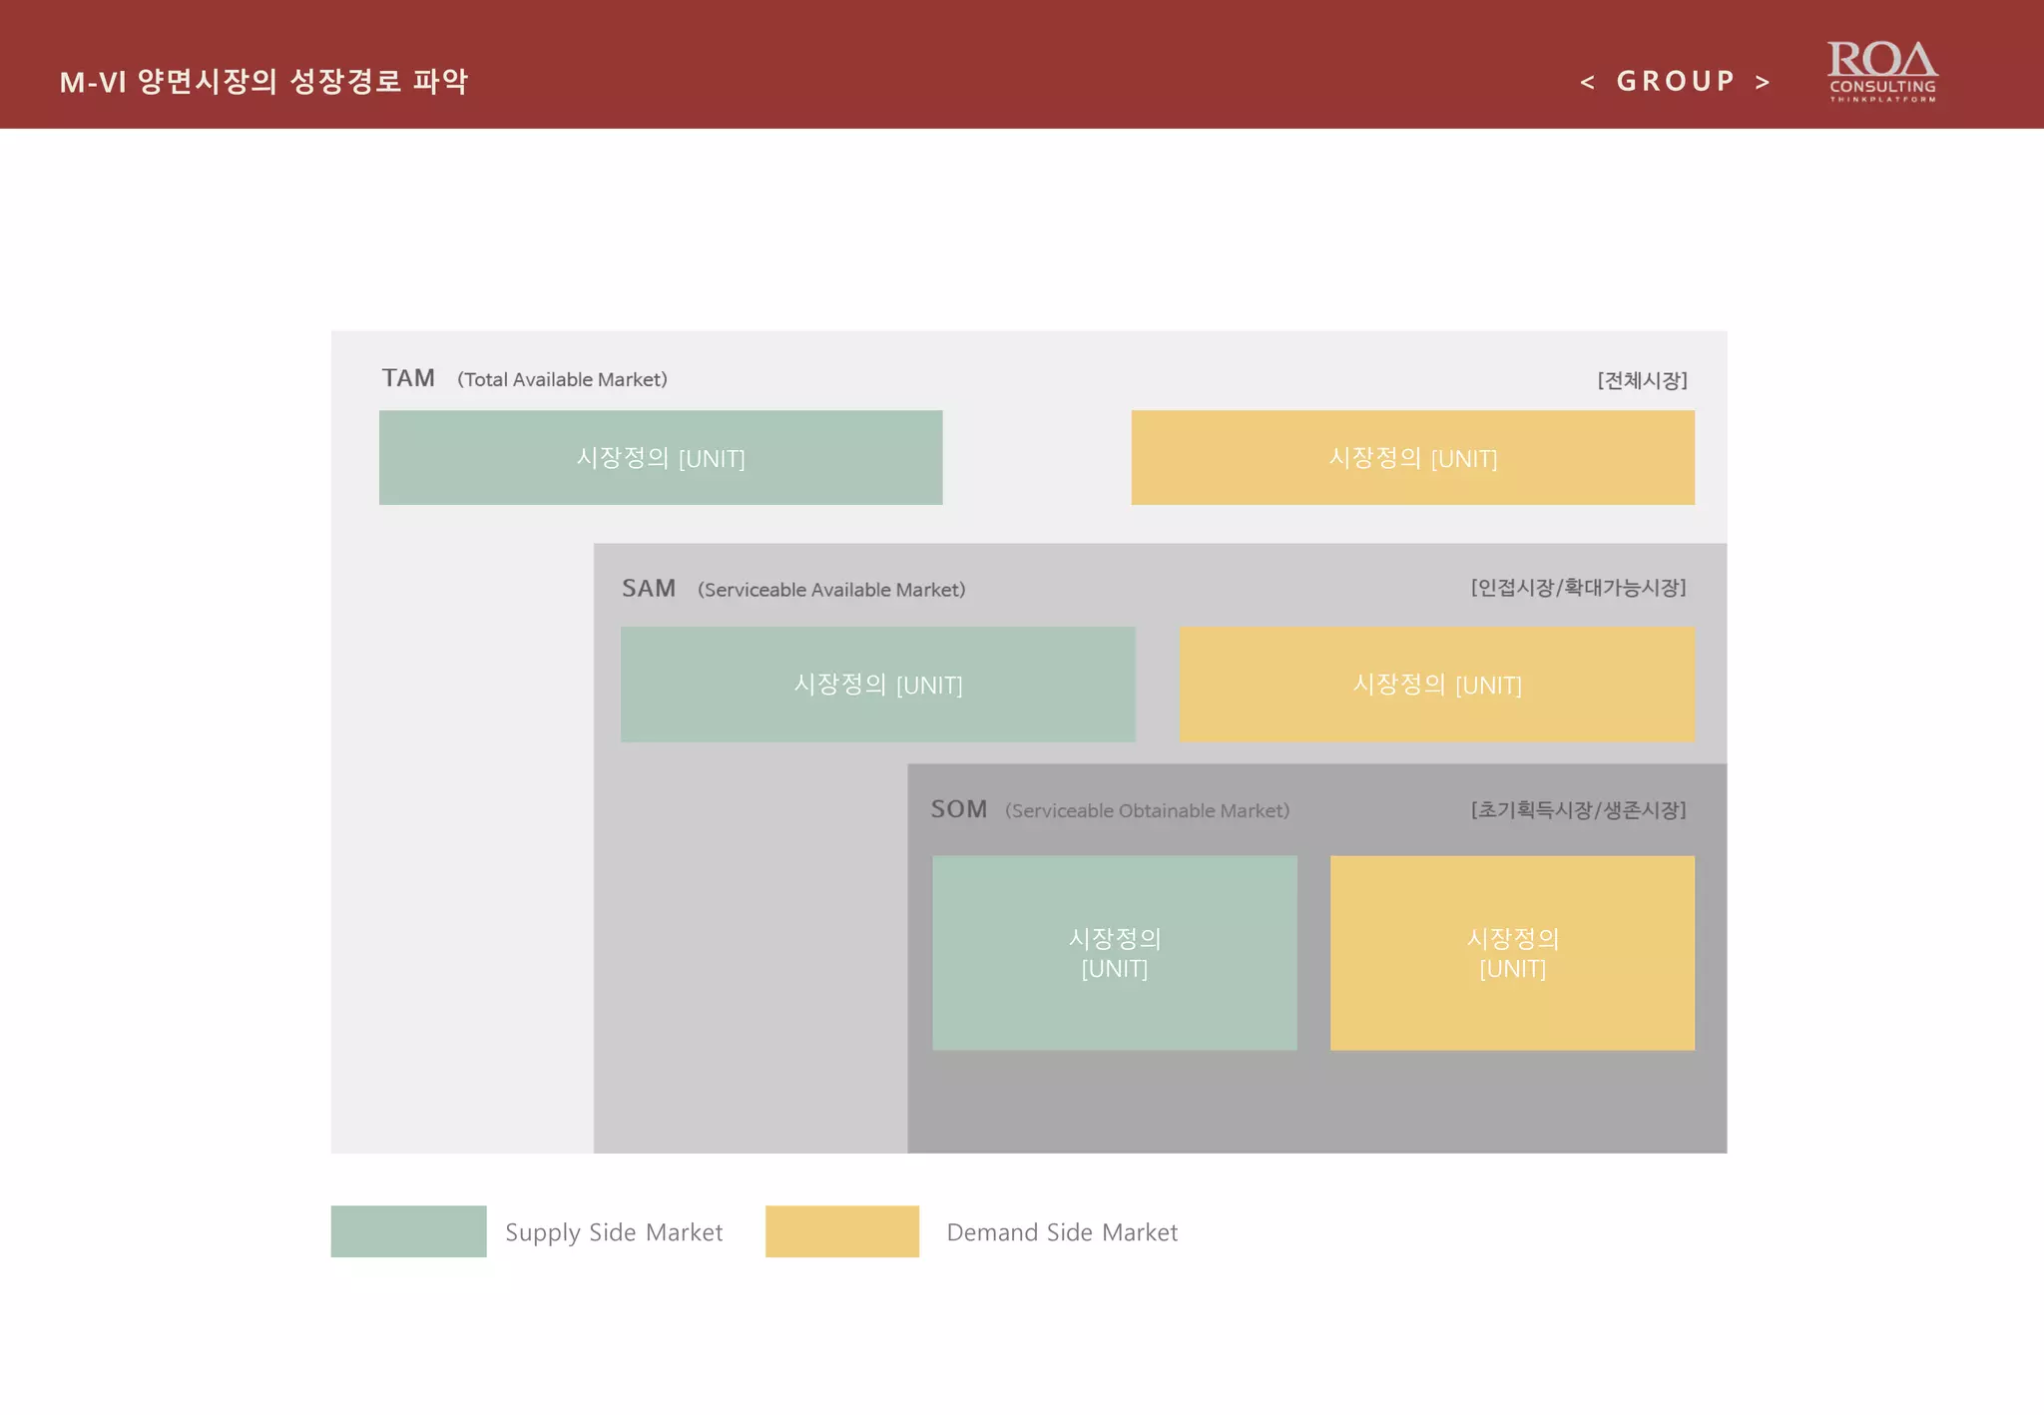The image size is (2044, 1415).
Task: Click the green Supply Side legend swatch
Action: click(x=408, y=1230)
